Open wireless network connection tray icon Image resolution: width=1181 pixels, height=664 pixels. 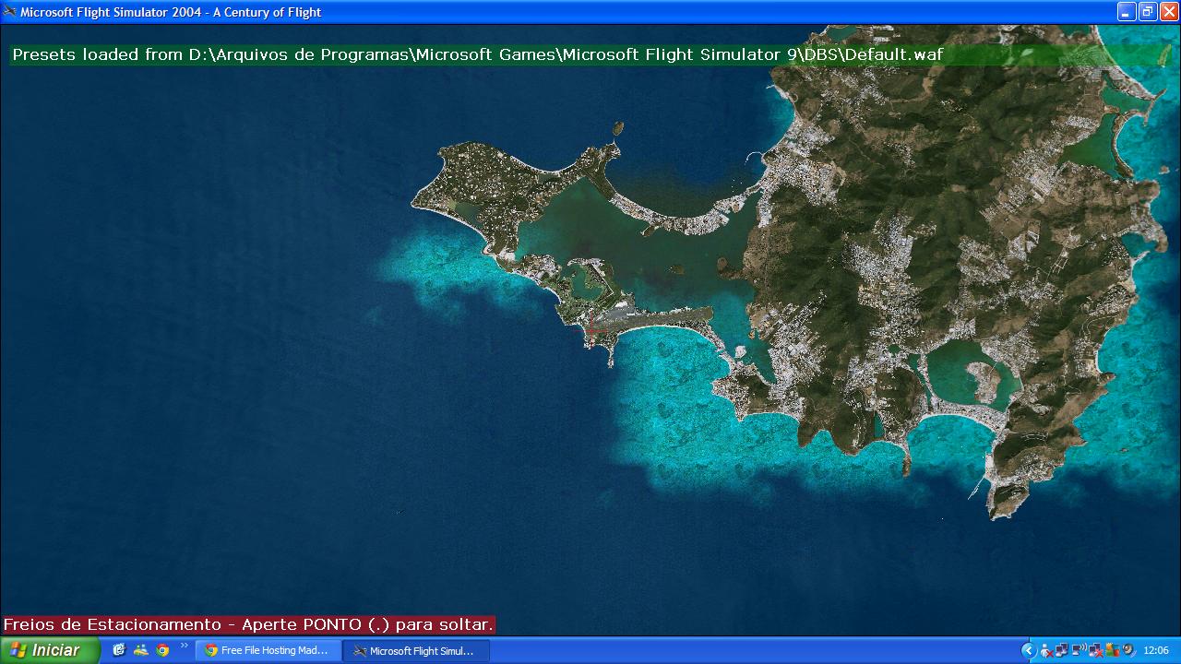coord(1079,650)
